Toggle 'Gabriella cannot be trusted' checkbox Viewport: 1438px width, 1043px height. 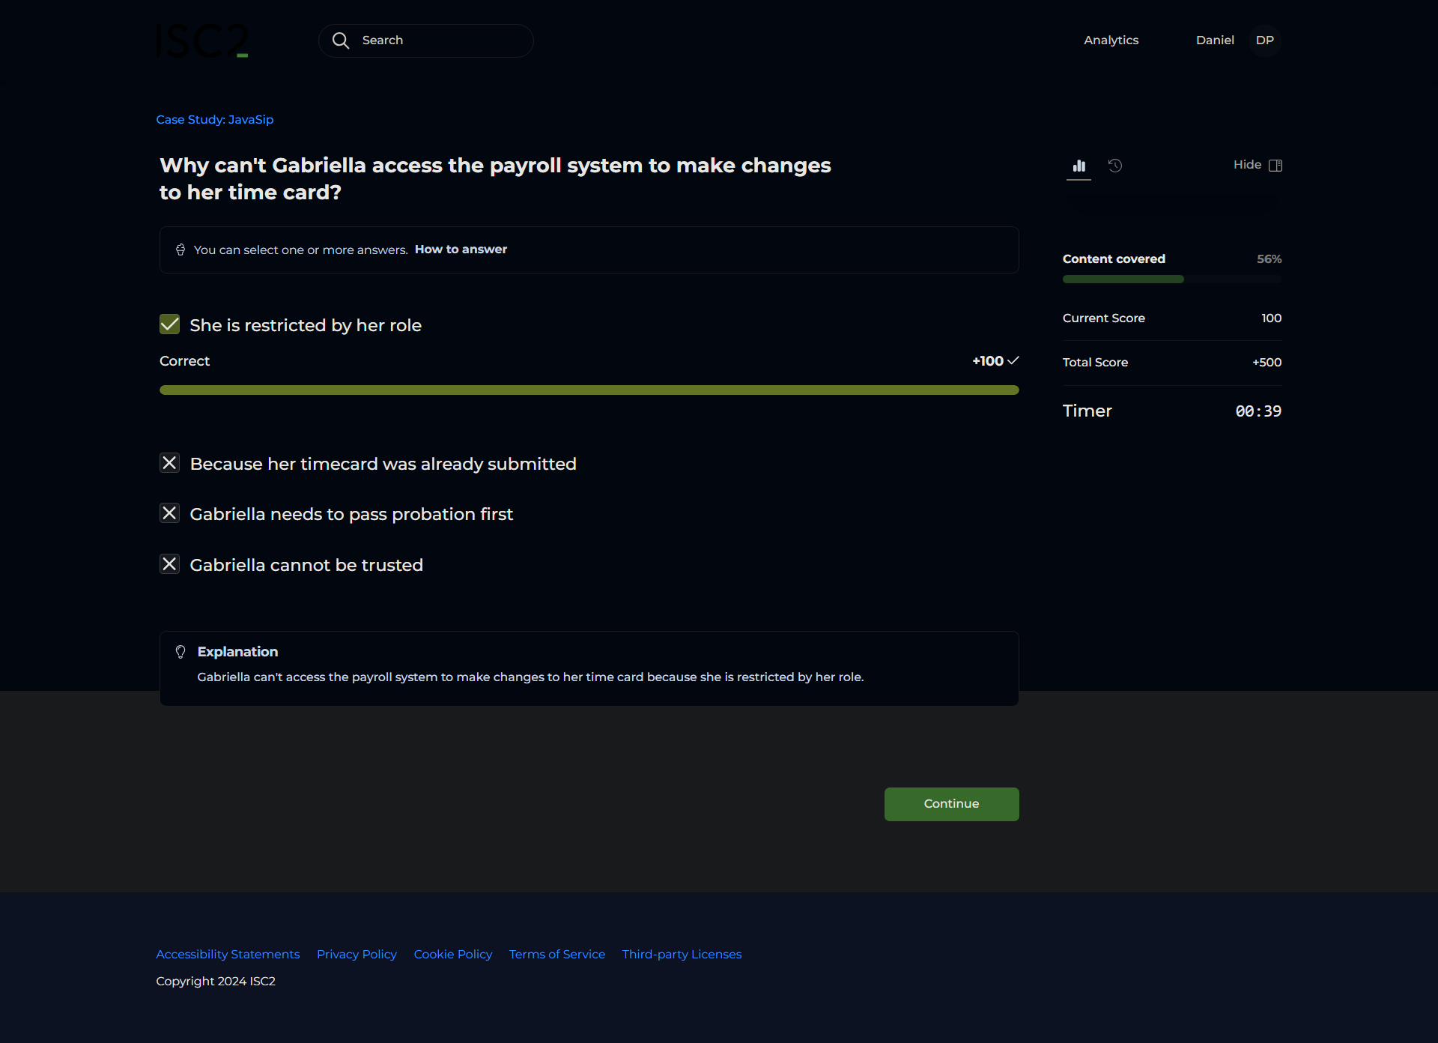click(x=170, y=564)
